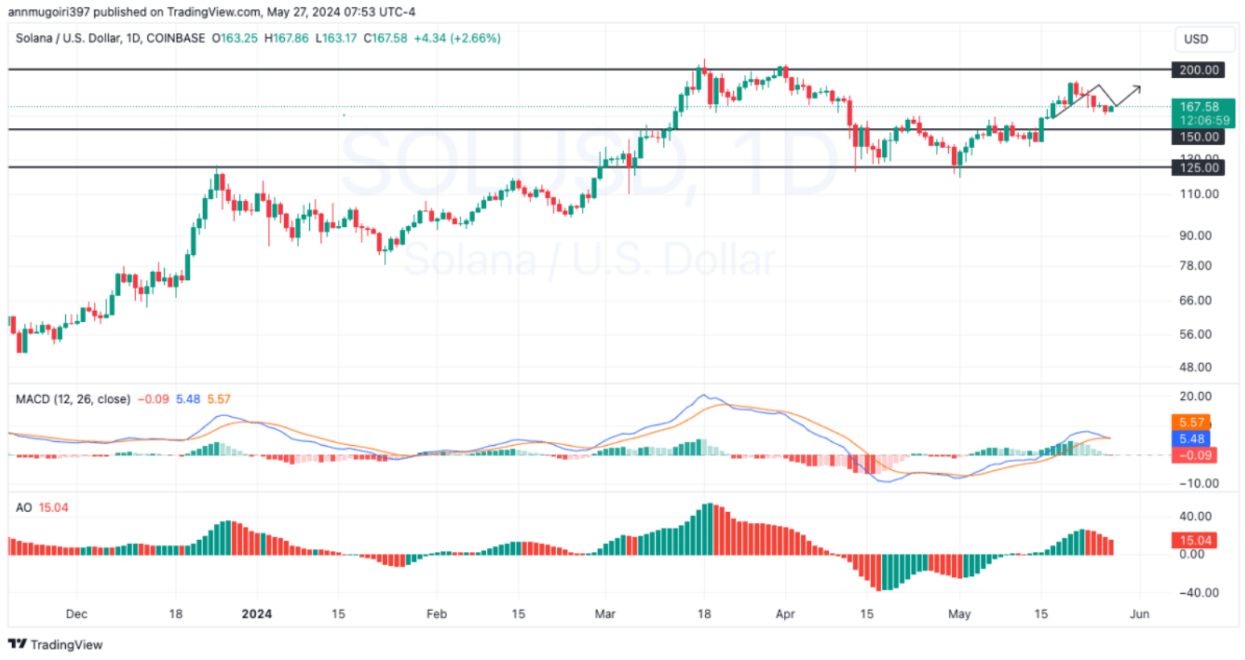
Task: Click the USD currency button
Action: (1203, 39)
